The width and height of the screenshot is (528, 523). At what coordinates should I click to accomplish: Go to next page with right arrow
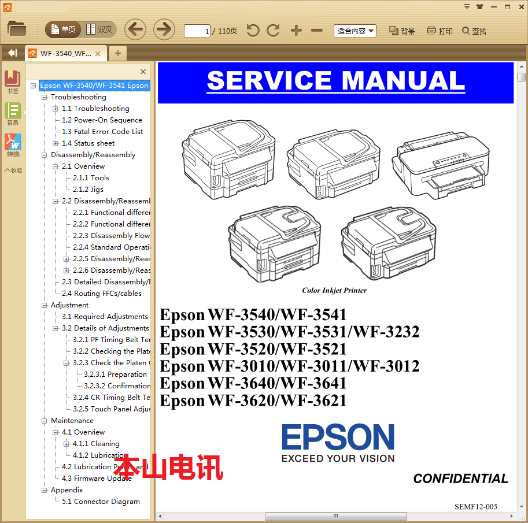pos(164,29)
